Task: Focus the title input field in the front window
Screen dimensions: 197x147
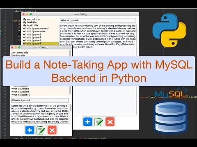Action: (40, 100)
